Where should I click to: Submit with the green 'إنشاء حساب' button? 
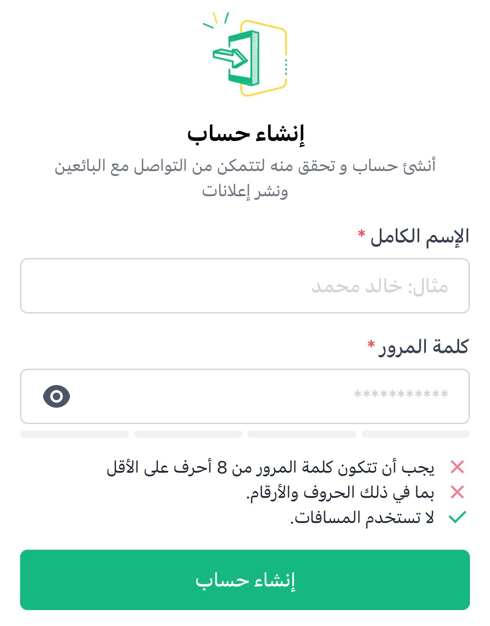point(245,580)
